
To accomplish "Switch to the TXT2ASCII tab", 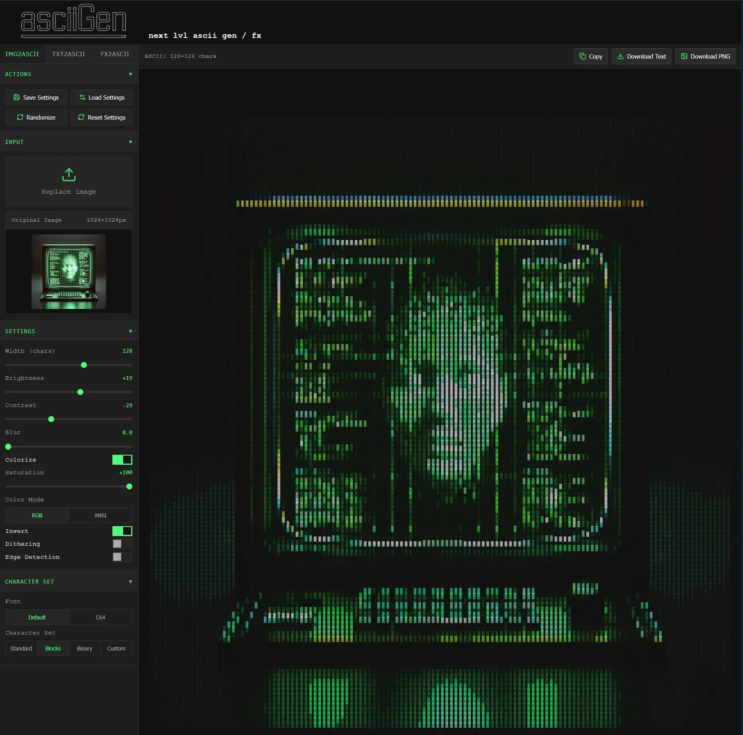I will [69, 54].
